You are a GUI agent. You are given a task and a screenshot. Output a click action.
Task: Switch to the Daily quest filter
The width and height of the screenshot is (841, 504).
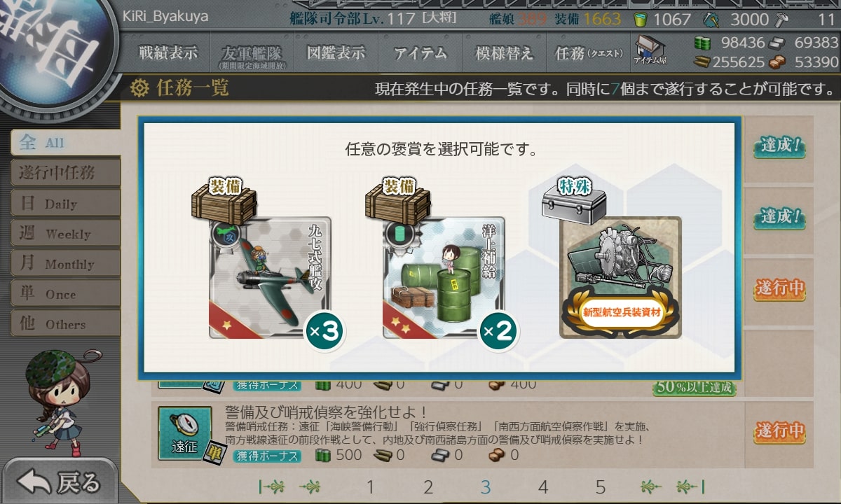[65, 203]
